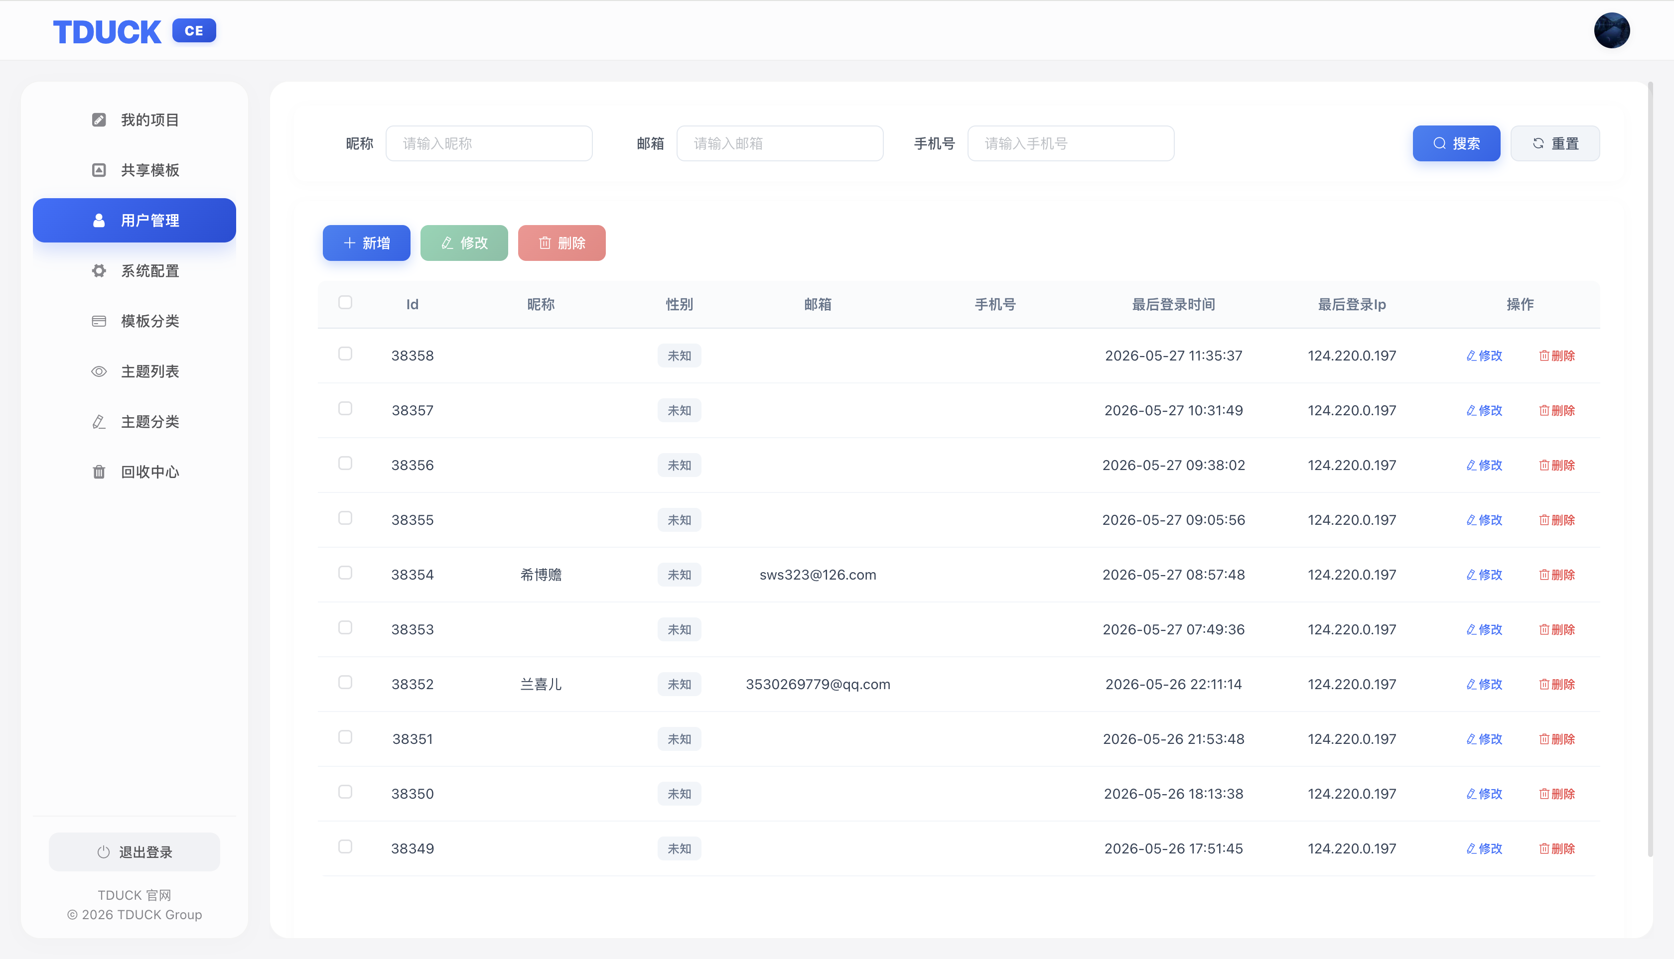This screenshot has height=959, width=1674.
Task: Click the 搜索 search button
Action: pyautogui.click(x=1456, y=143)
